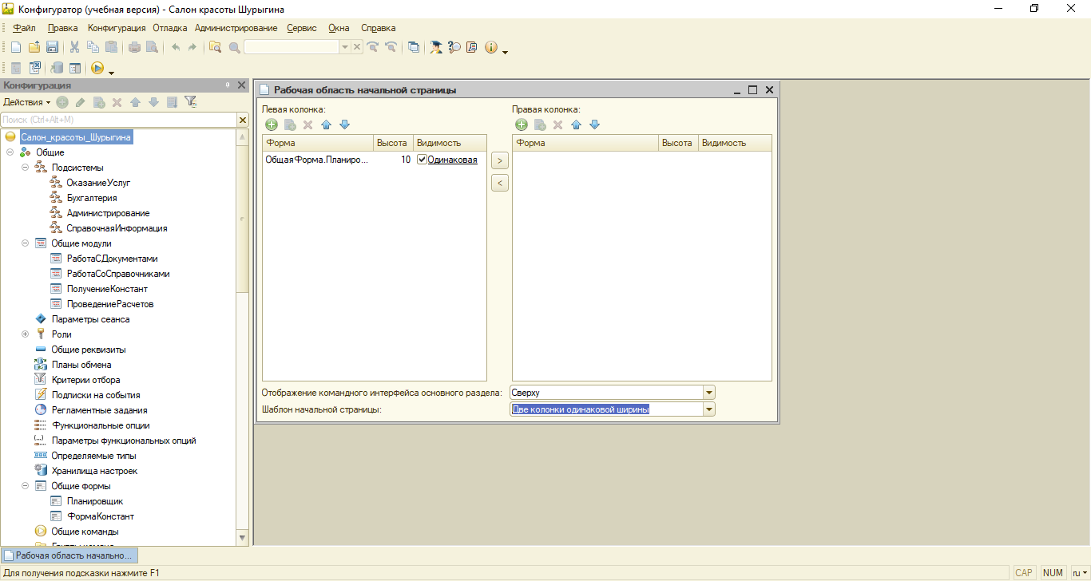Click the magnifier Find icon
1091x581 pixels.
pyautogui.click(x=234, y=47)
